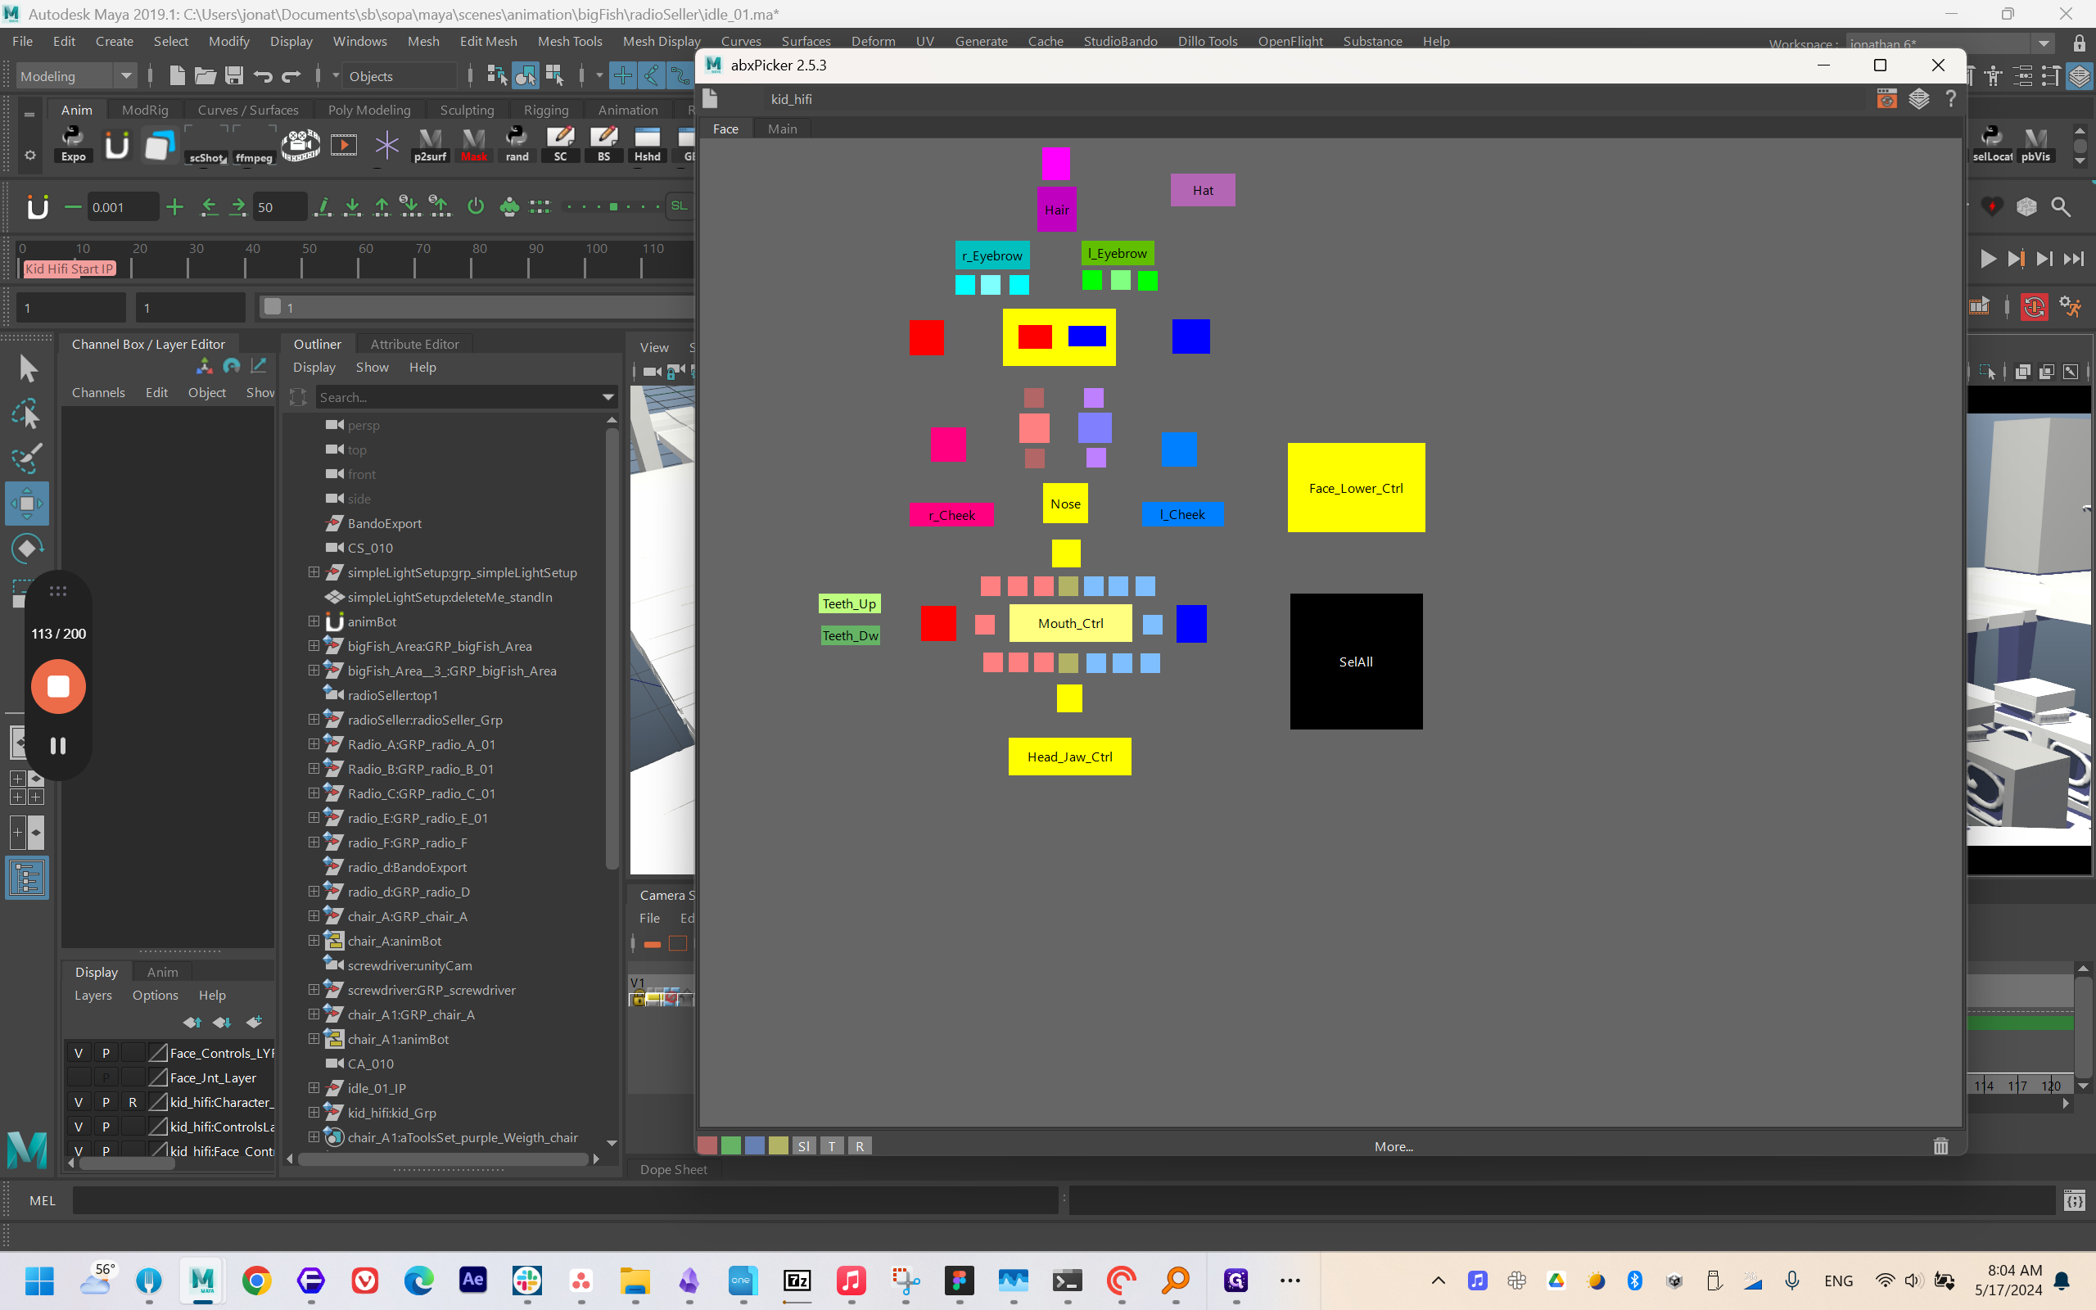Open the film camera shelf icon
Image resolution: width=2096 pixels, height=1310 pixels.
[x=300, y=144]
